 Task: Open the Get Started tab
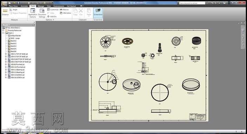coord(71,6)
